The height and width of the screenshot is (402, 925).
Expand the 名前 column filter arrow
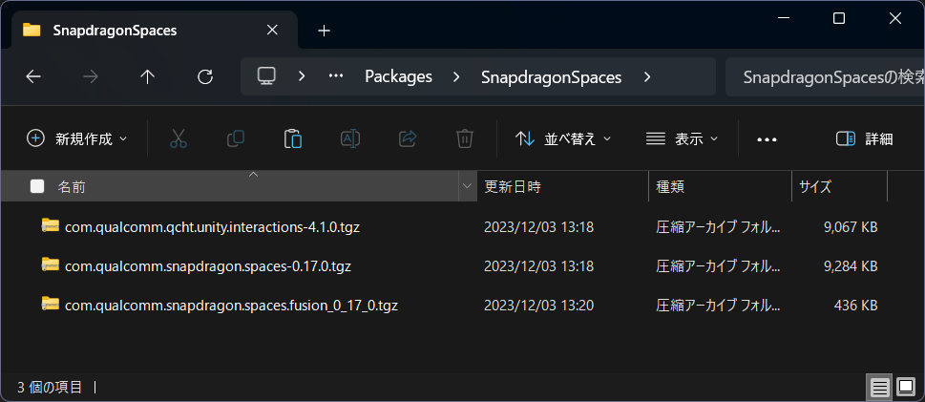pos(467,186)
